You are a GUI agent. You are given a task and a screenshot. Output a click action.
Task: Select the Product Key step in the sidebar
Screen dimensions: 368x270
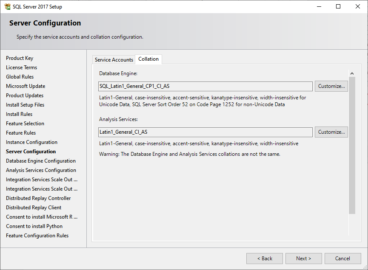(20, 58)
